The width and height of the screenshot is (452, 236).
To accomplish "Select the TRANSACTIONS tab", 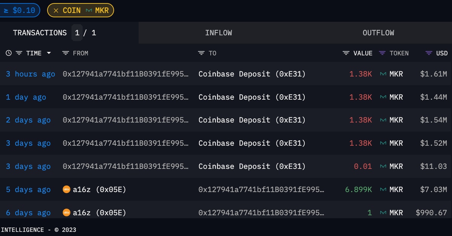I will 40,33.
